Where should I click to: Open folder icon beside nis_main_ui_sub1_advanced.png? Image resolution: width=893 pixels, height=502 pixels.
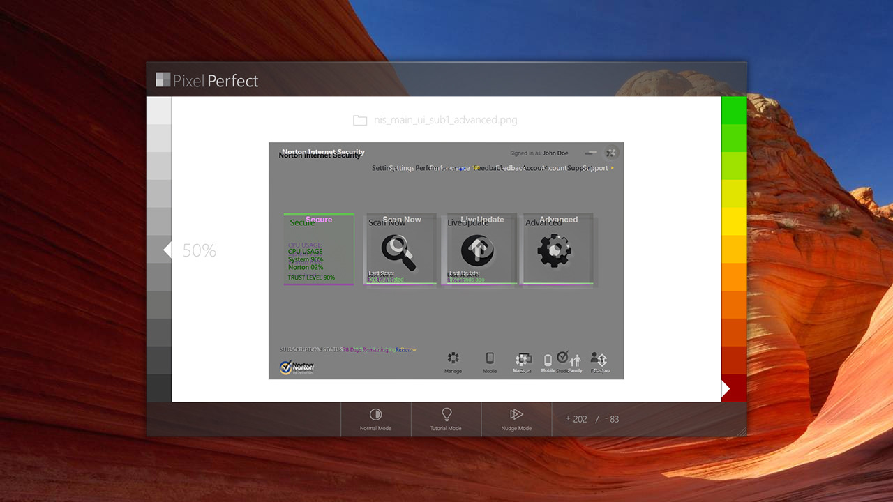(360, 120)
